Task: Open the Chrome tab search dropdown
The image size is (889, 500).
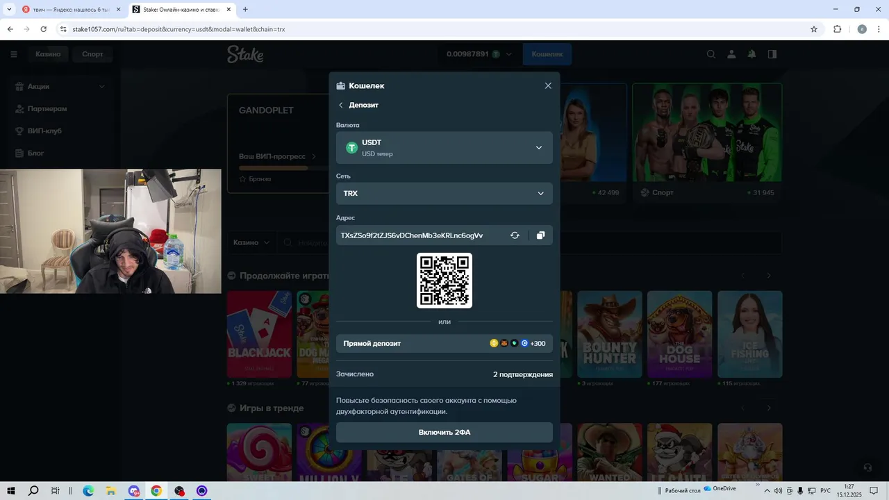Action: pos(8,10)
